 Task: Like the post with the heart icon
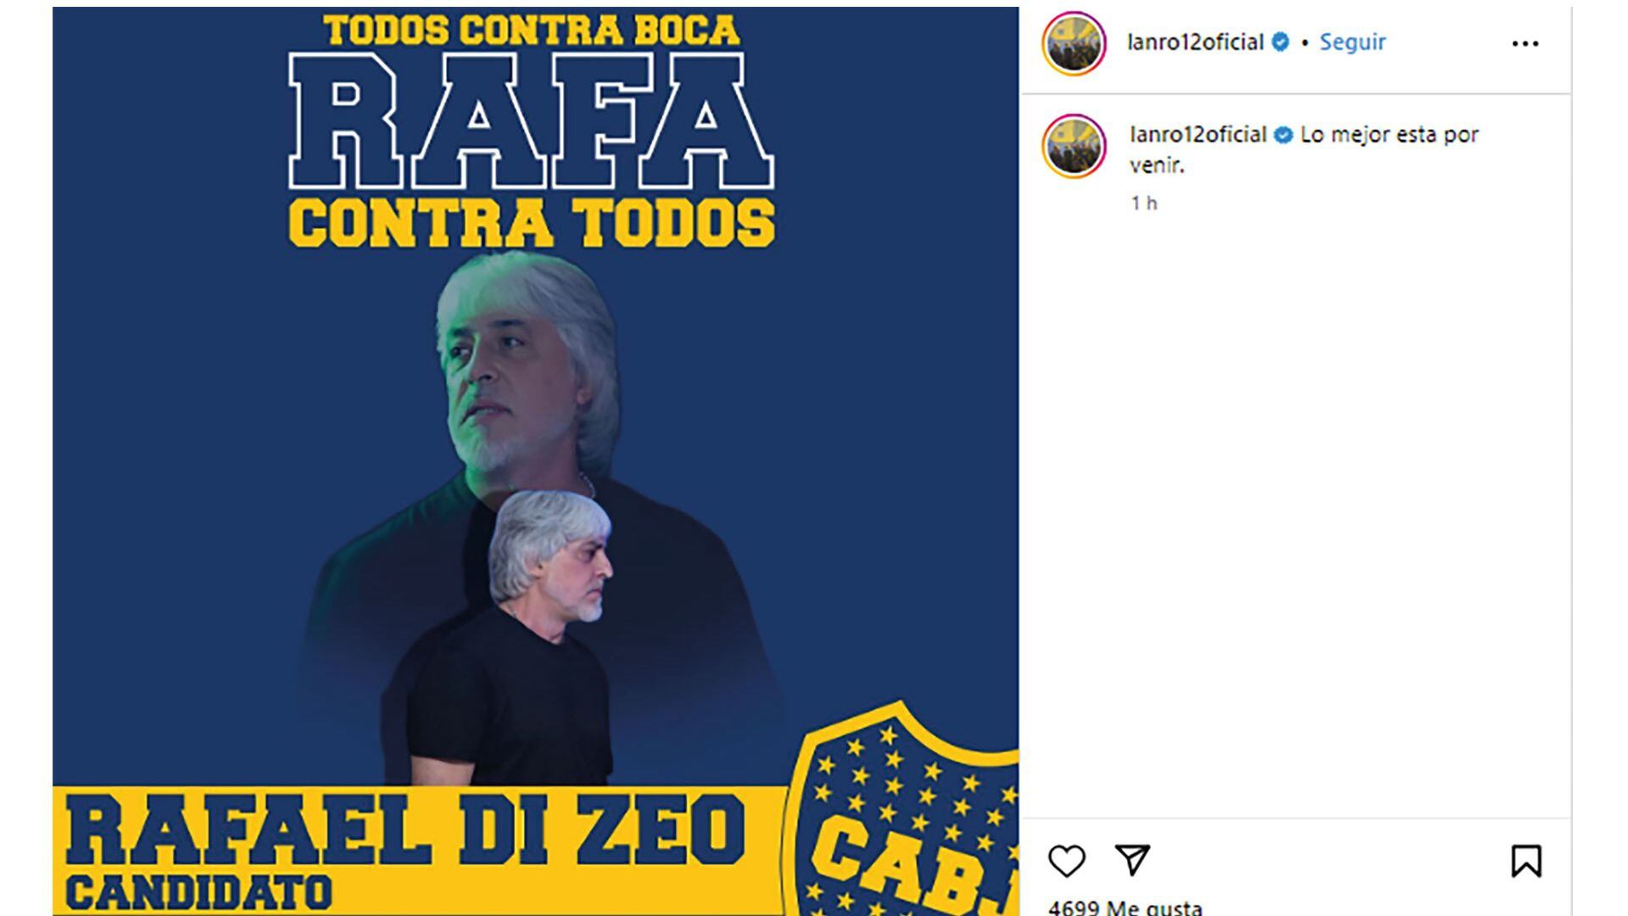(1066, 861)
